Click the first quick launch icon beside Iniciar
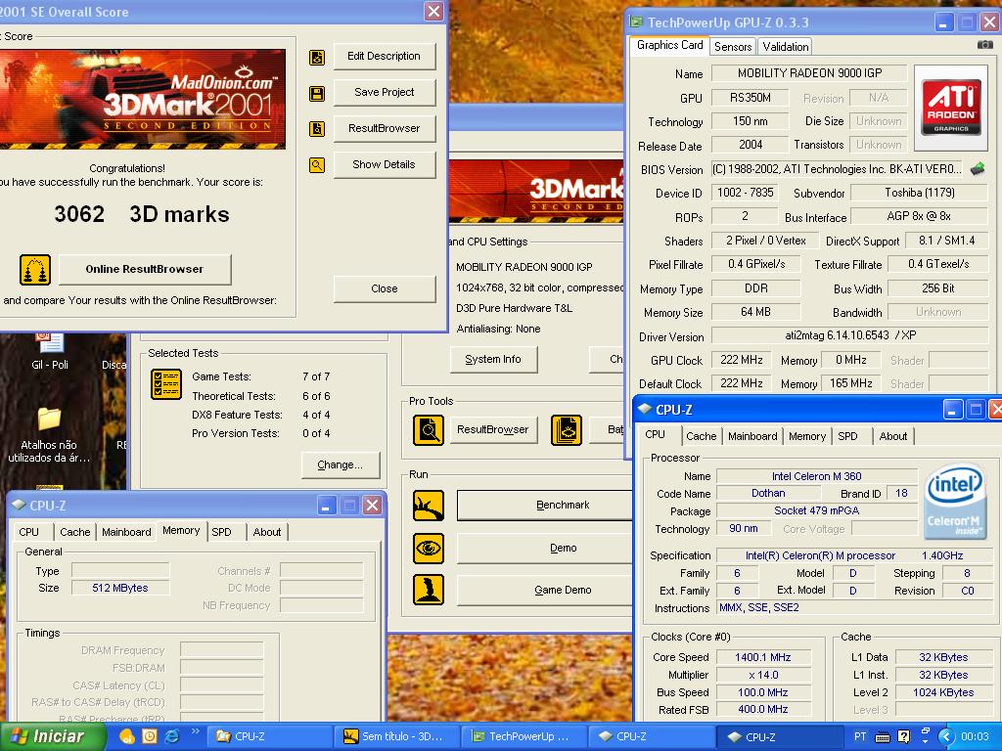 click(x=127, y=736)
